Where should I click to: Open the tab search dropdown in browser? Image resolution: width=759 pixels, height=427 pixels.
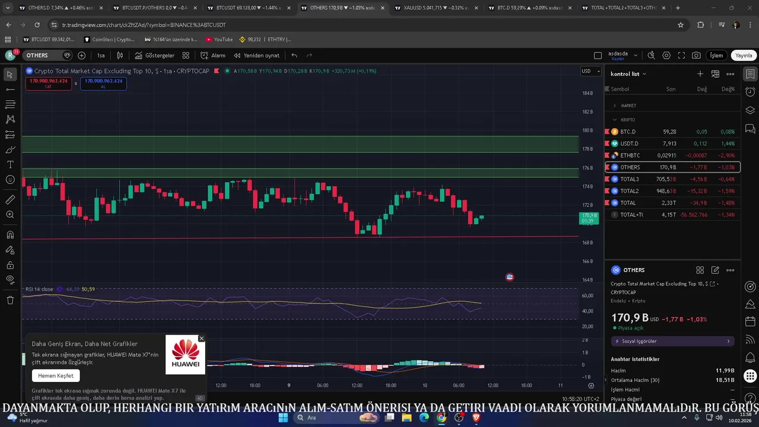(8, 8)
